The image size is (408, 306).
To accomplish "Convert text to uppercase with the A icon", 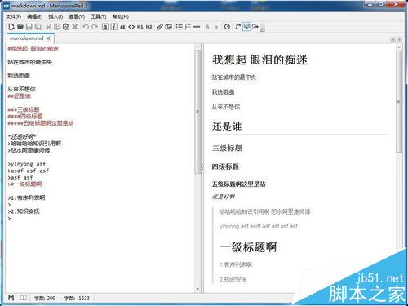I will [x=207, y=27].
